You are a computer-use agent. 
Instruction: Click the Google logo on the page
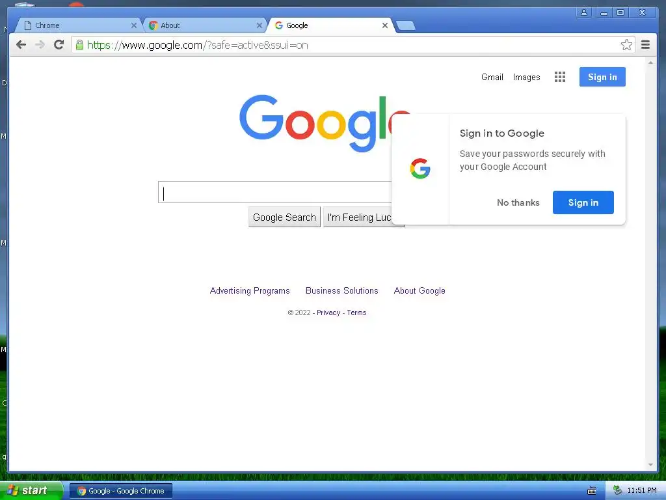pyautogui.click(x=315, y=123)
